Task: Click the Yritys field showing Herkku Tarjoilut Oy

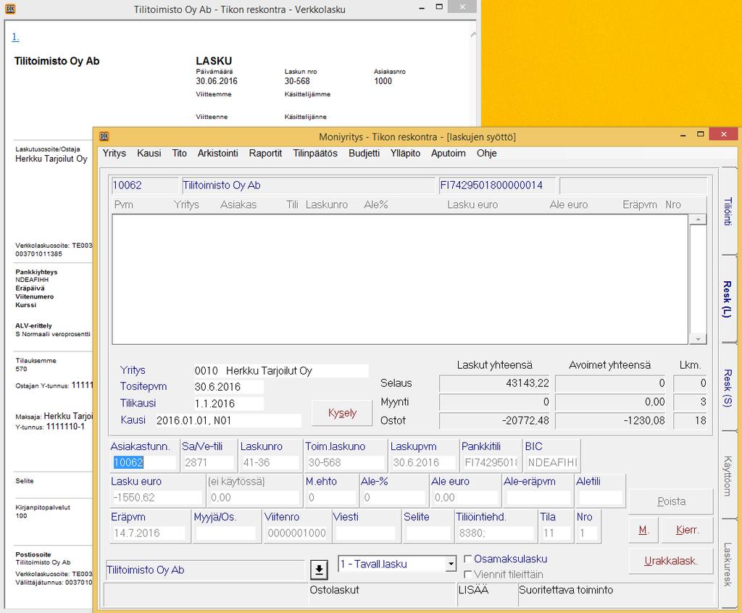Action: coord(280,371)
